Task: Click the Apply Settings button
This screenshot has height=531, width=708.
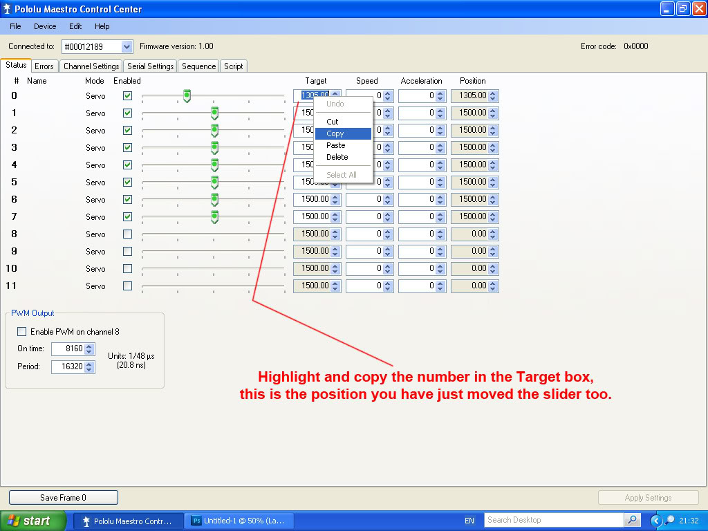Action: coord(648,498)
